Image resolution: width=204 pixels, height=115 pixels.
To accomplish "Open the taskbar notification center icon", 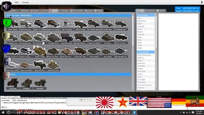I will point(193,112).
